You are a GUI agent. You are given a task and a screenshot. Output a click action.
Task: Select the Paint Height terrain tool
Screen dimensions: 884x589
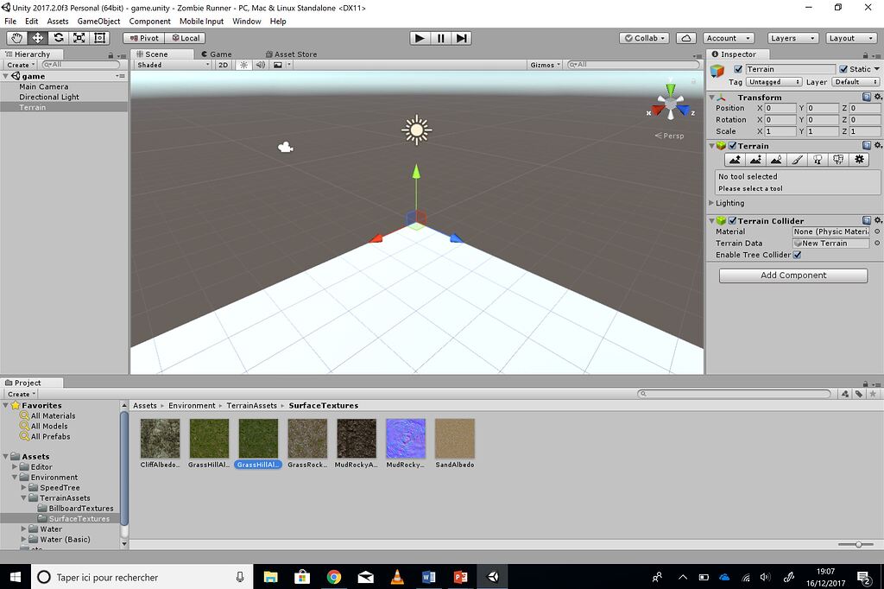click(755, 160)
